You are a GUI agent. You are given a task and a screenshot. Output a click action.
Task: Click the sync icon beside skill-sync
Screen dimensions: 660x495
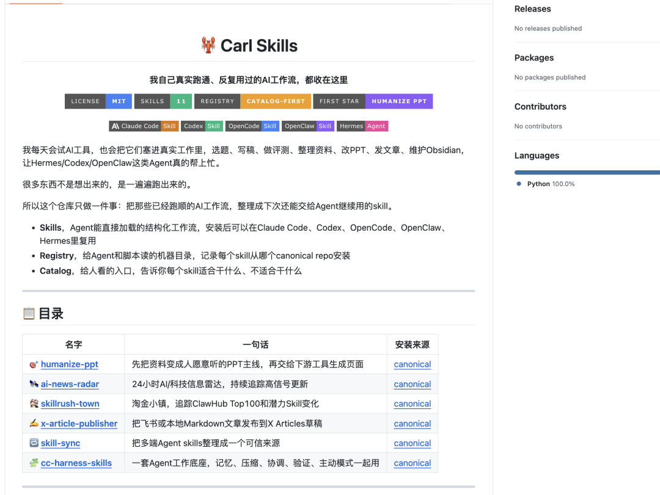point(34,443)
